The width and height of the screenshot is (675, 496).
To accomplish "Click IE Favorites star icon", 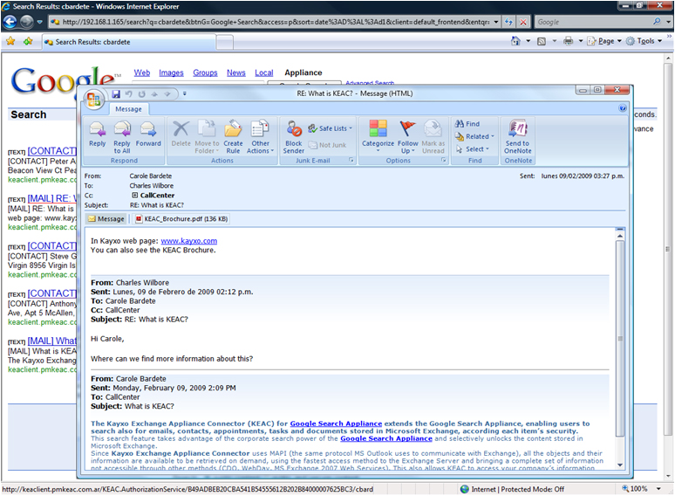I will click(x=10, y=41).
